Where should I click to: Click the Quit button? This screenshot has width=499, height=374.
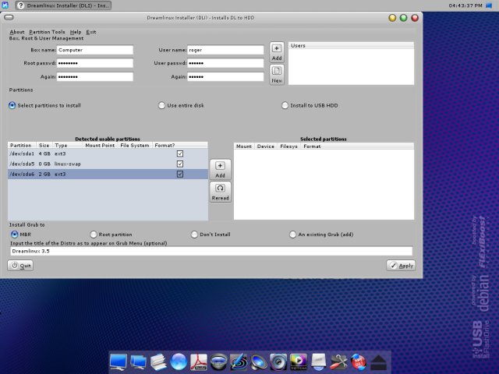pos(20,266)
